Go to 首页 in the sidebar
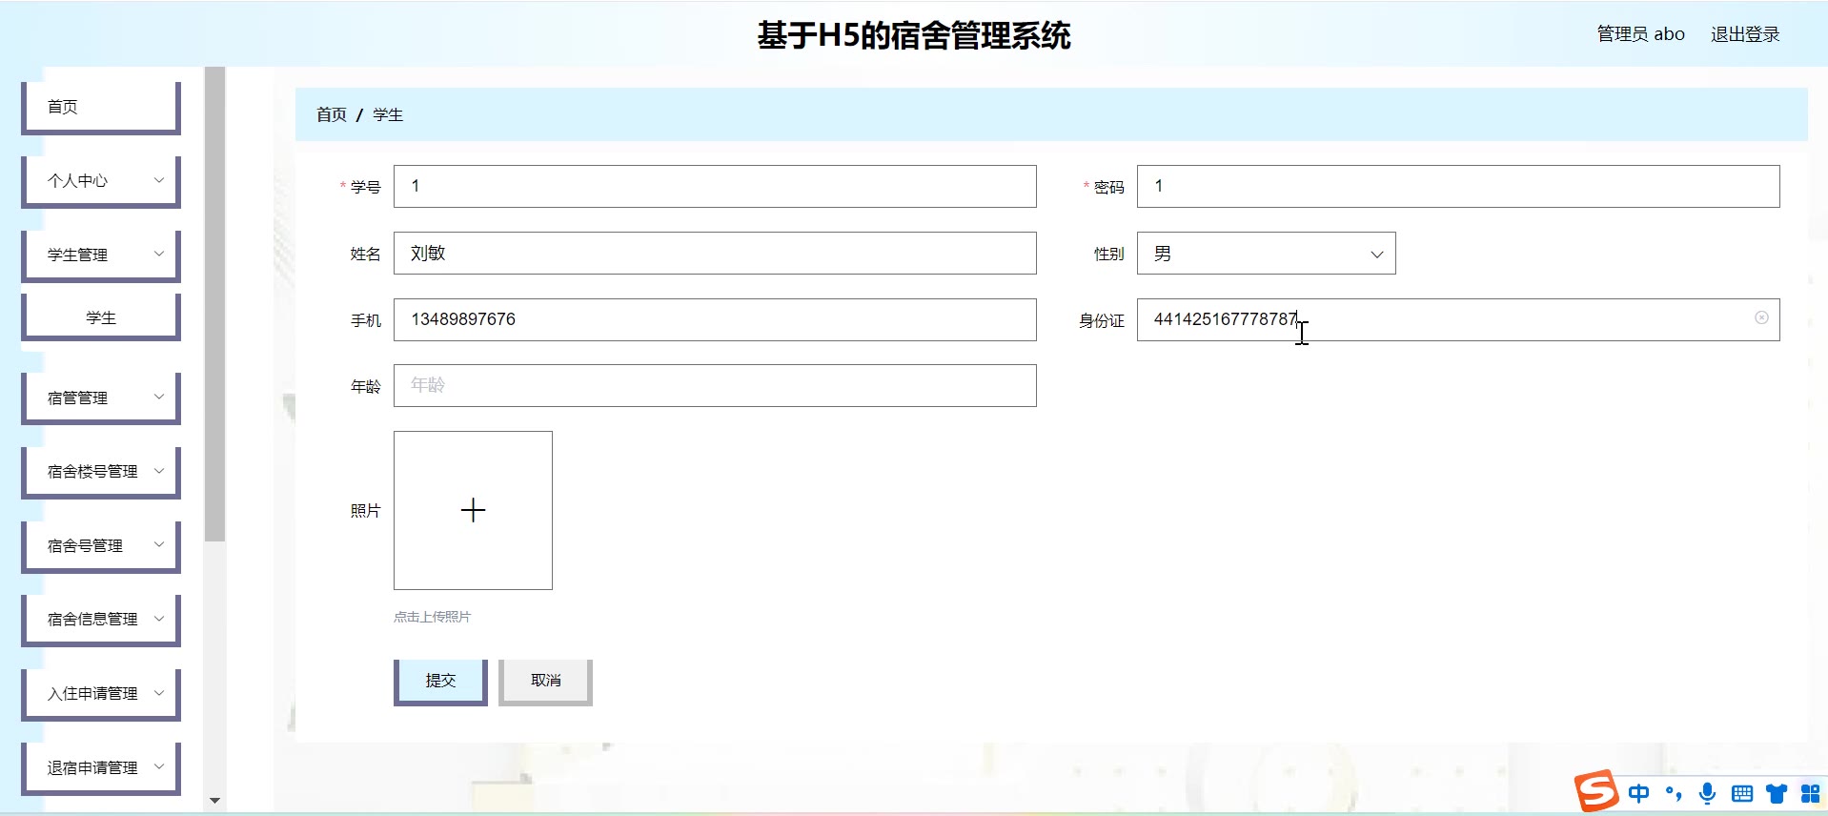 click(x=101, y=107)
